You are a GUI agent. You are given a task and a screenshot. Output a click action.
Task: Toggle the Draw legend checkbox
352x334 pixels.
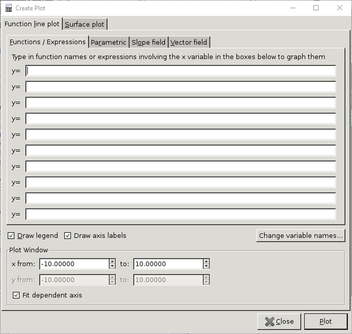[11, 235]
